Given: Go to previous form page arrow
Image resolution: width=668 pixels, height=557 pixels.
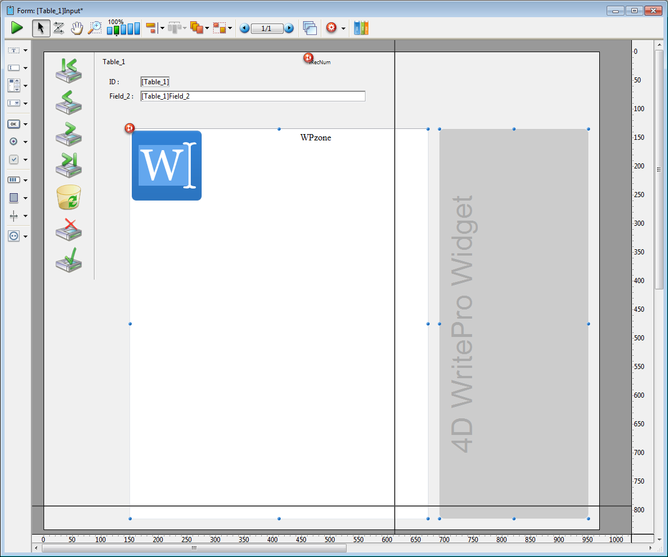Looking at the screenshot, I should click(245, 28).
